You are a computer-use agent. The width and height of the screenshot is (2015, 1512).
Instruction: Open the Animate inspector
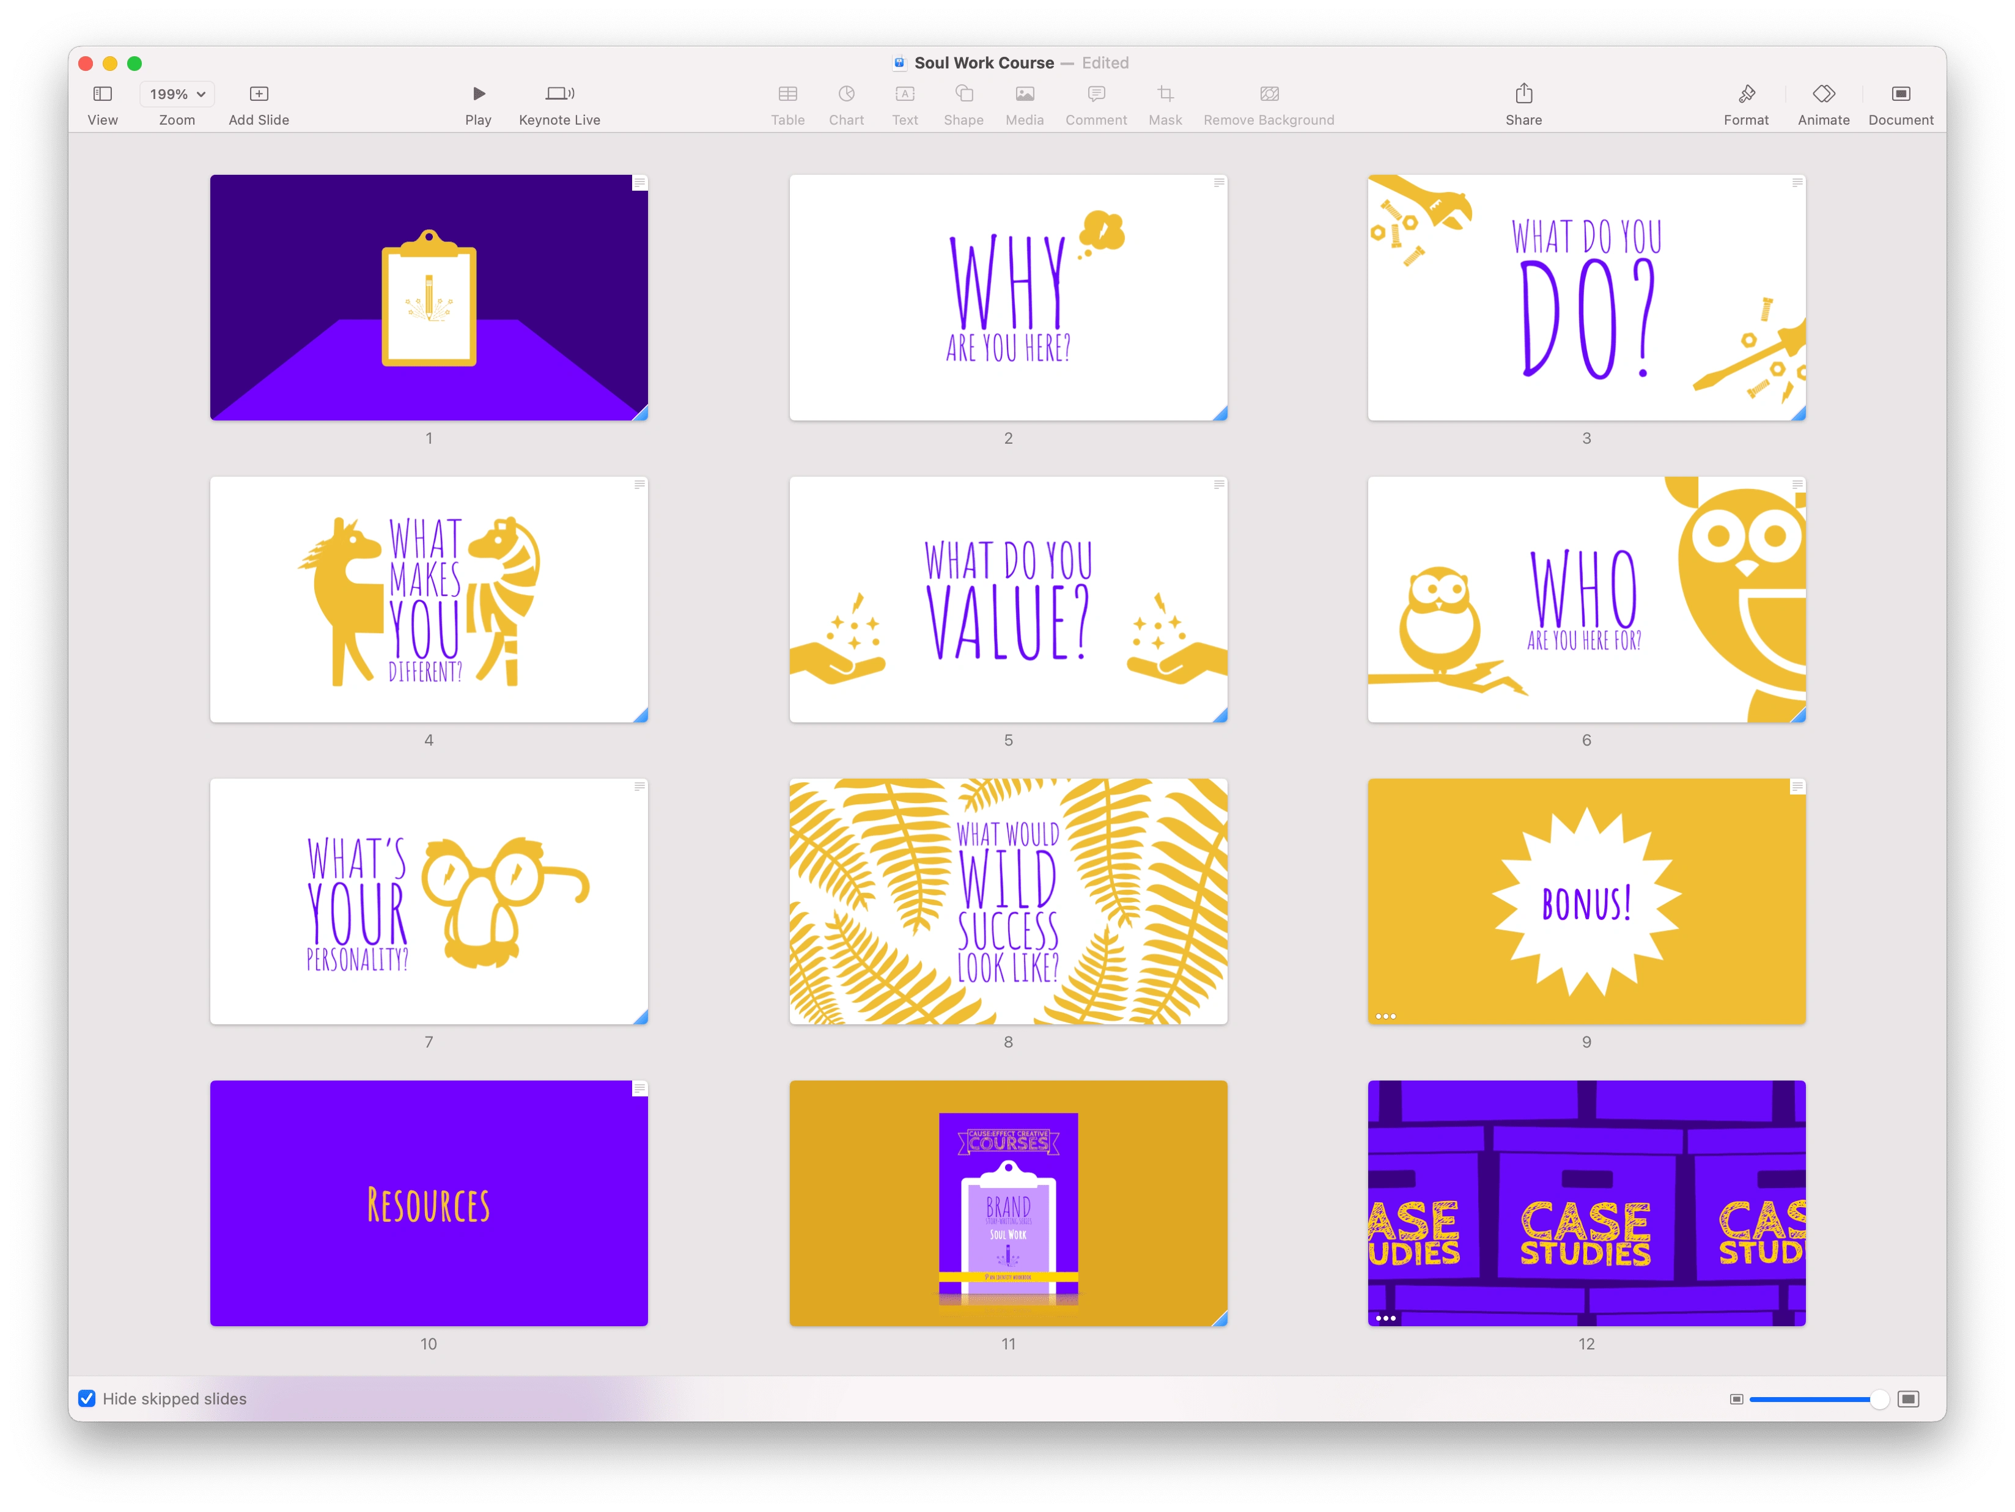tap(1823, 94)
